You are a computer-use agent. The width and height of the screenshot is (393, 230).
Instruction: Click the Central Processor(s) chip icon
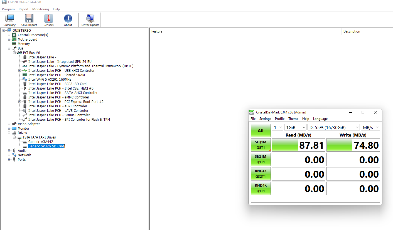coord(14,35)
